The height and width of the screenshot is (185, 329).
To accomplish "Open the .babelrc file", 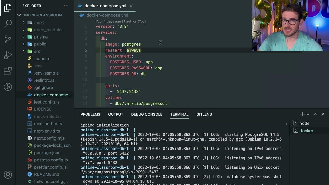I will [x=42, y=59].
